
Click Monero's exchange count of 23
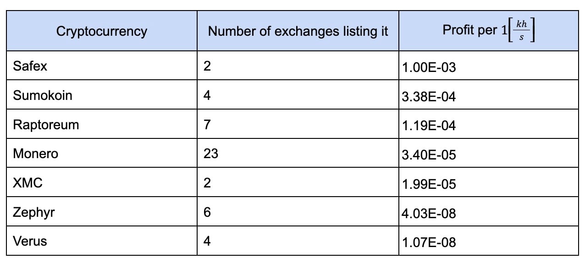(x=211, y=154)
